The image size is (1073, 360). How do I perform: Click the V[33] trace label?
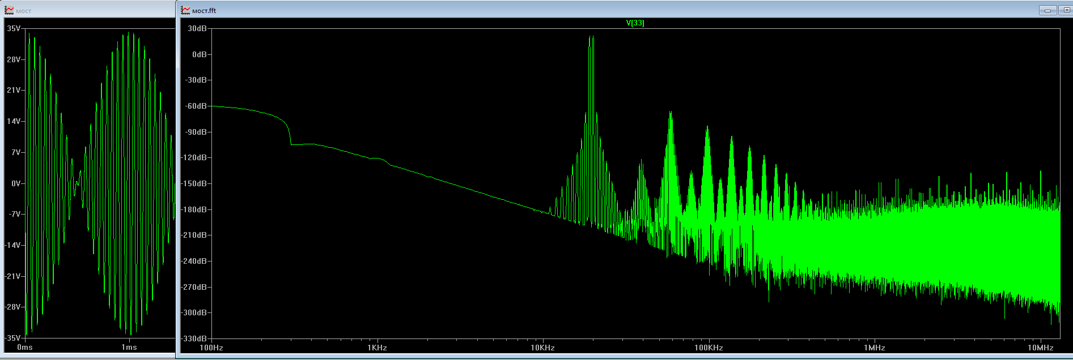tap(635, 23)
